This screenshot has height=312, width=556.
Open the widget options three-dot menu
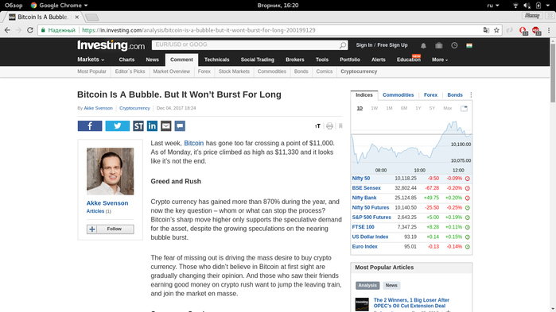pyautogui.click(x=471, y=94)
